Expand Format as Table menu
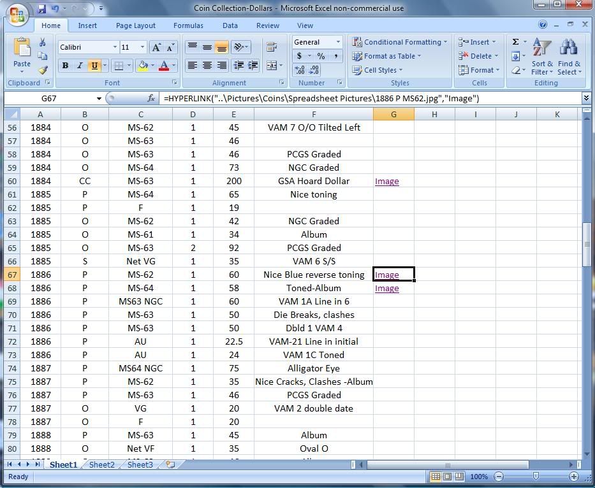The image size is (595, 488). [386, 56]
